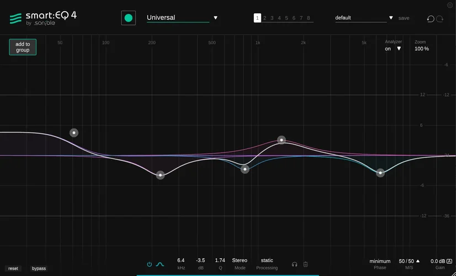Click the undo arrow icon

431,19
